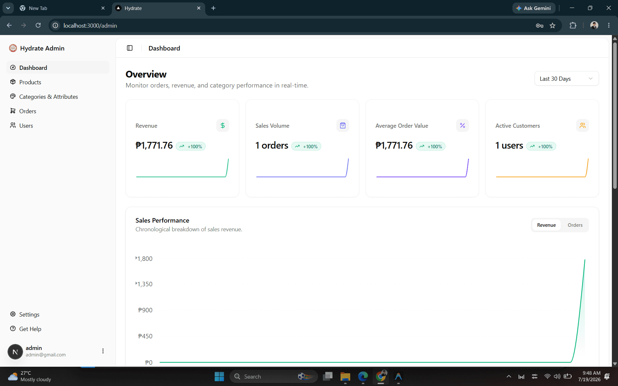Screen dimensions: 618x386
Task: Click the Get Help link
Action: 58,329
